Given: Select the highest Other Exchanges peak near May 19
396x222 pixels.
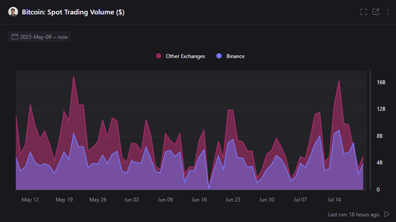Looking at the screenshot, I should coord(74,76).
